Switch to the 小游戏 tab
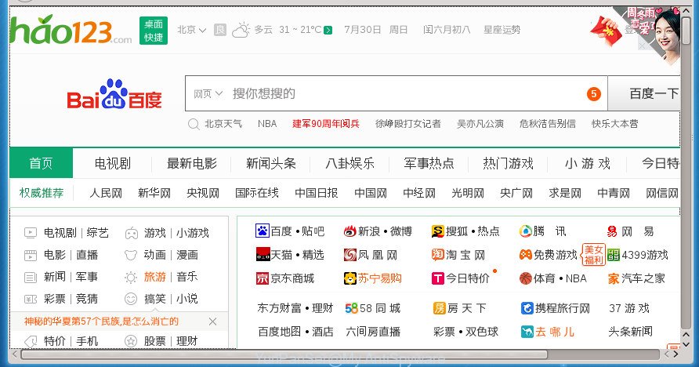699x367 pixels. point(587,163)
